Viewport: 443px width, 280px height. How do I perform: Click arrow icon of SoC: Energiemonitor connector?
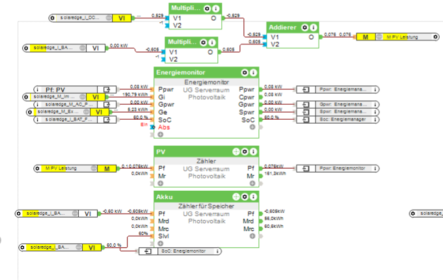(x=148, y=251)
